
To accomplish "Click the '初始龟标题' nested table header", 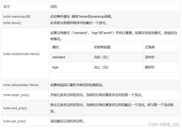I will point(102,47).
